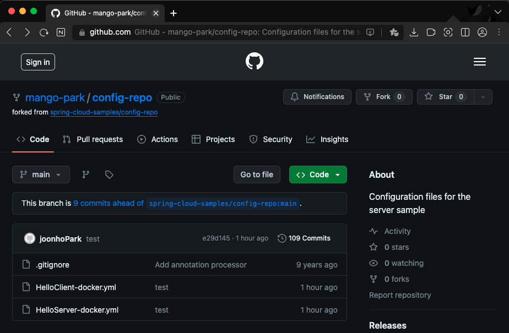
Task: Open the config-repo repository name link
Action: [x=122, y=97]
